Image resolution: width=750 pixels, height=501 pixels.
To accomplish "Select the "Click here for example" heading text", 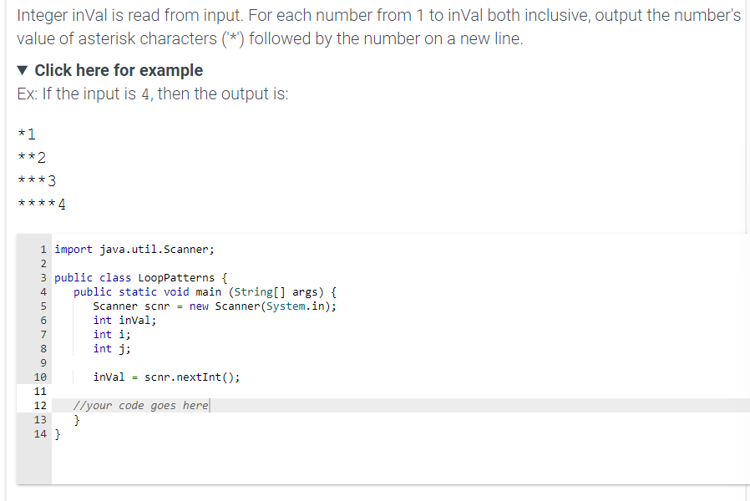I will [x=118, y=71].
